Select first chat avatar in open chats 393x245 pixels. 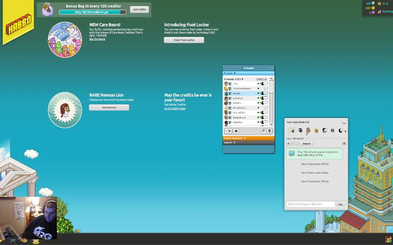(x=292, y=131)
